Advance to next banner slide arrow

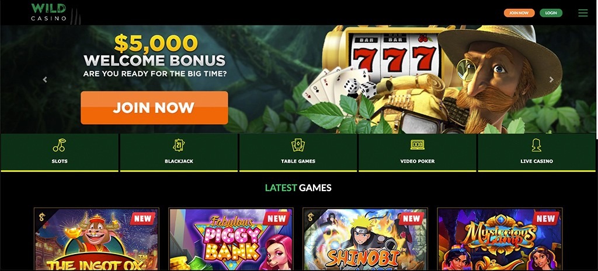551,79
